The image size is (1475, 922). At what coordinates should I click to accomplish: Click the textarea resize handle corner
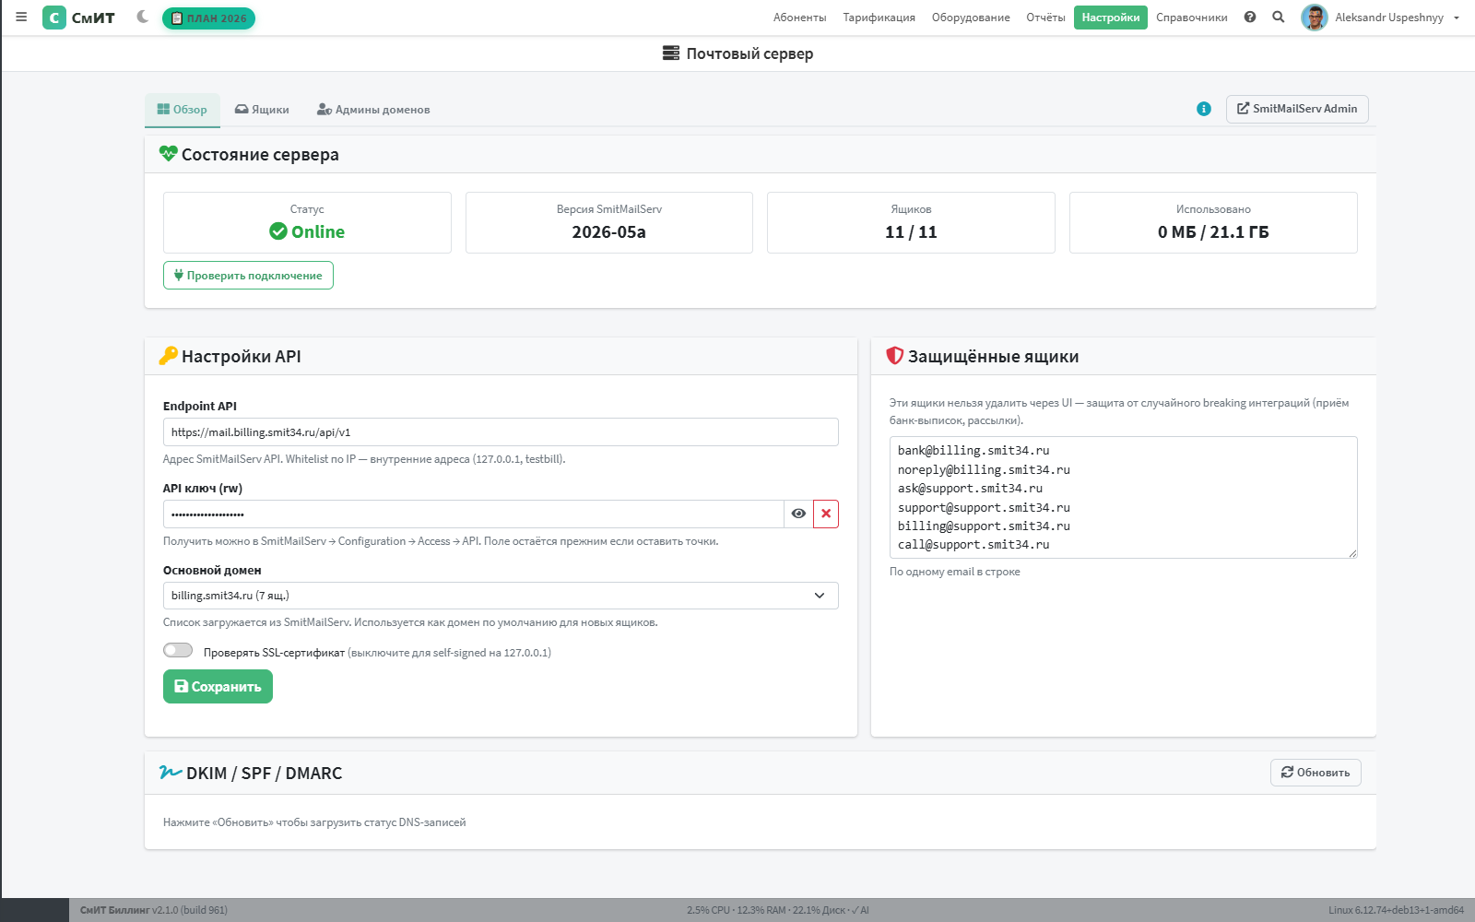tap(1352, 553)
